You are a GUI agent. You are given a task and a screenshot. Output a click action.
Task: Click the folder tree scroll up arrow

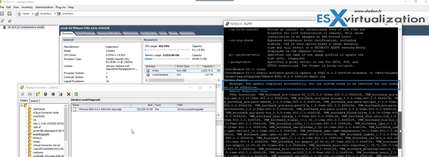pyautogui.click(x=66, y=106)
